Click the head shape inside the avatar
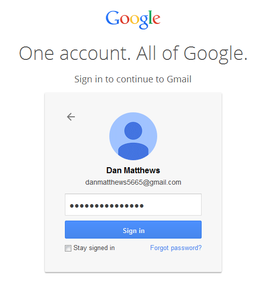This screenshot has height=282, width=264. click(x=133, y=131)
